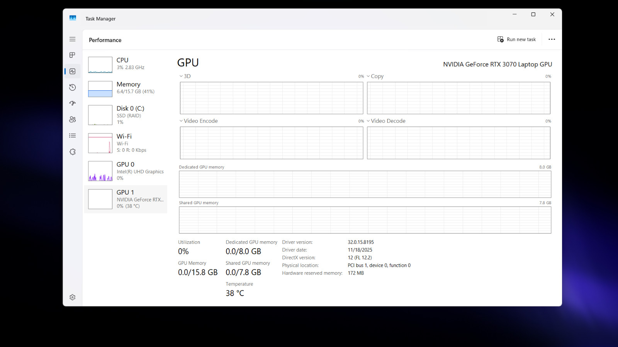Click driver date 11/18/2025
The height and width of the screenshot is (347, 618).
[360, 250]
